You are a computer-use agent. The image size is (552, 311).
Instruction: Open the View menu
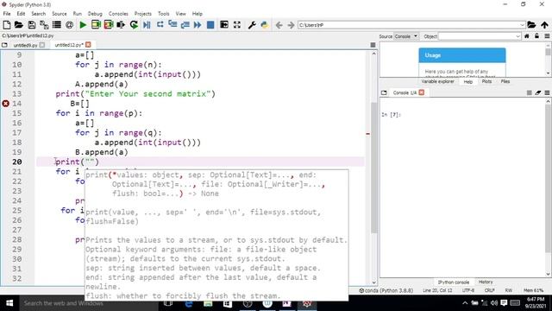[x=180, y=14]
